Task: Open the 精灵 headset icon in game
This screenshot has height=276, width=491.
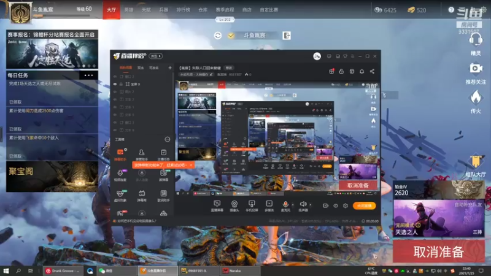Action: point(476,40)
